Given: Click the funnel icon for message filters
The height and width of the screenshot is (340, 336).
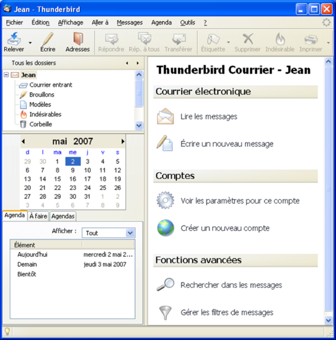Looking at the screenshot, I should coord(166,313).
